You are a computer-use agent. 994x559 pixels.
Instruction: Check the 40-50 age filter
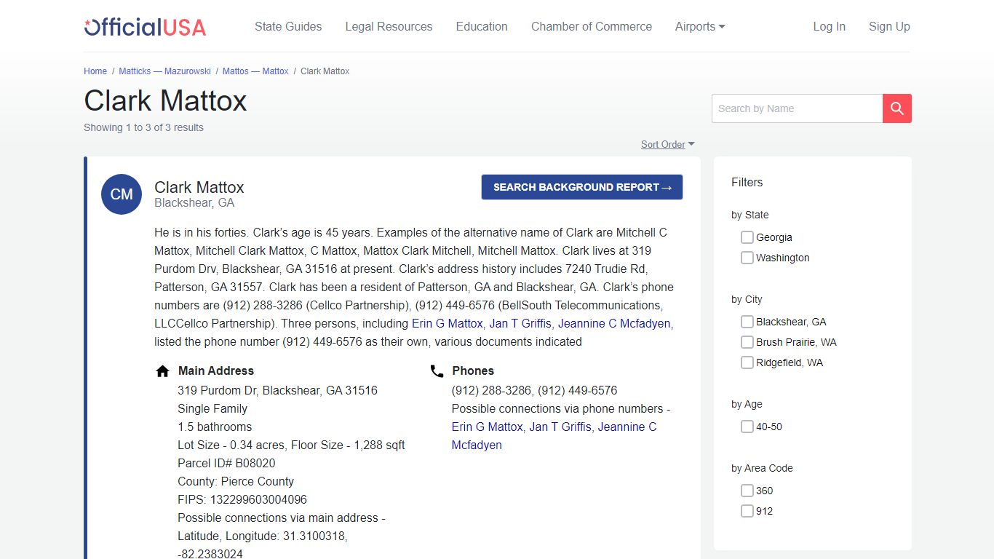coord(747,427)
